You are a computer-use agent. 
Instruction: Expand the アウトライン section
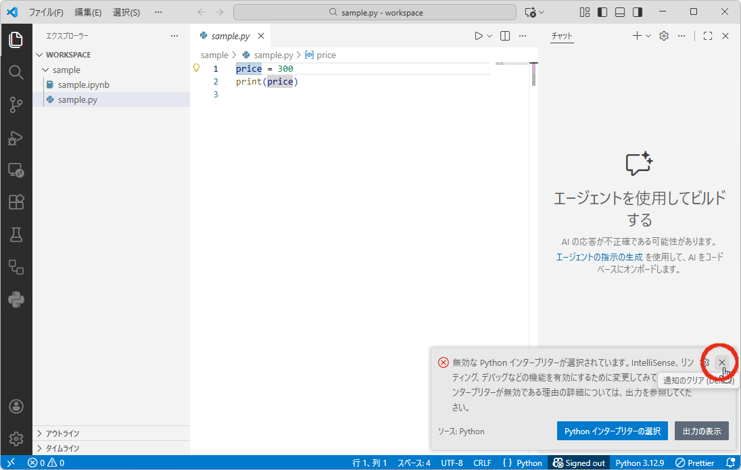coord(111,433)
